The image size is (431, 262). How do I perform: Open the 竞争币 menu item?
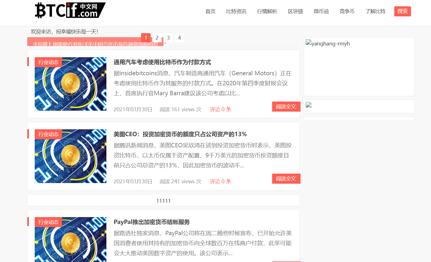pyautogui.click(x=347, y=11)
